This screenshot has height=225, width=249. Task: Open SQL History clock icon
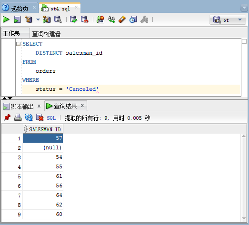133,20
